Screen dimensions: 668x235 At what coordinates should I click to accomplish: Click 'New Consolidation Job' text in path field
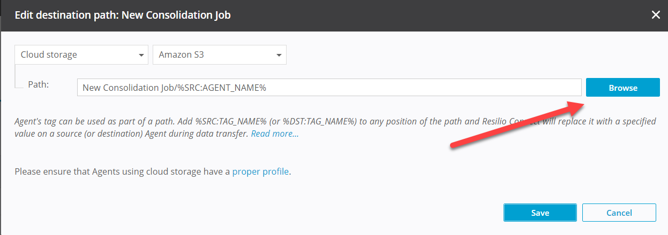click(127, 88)
